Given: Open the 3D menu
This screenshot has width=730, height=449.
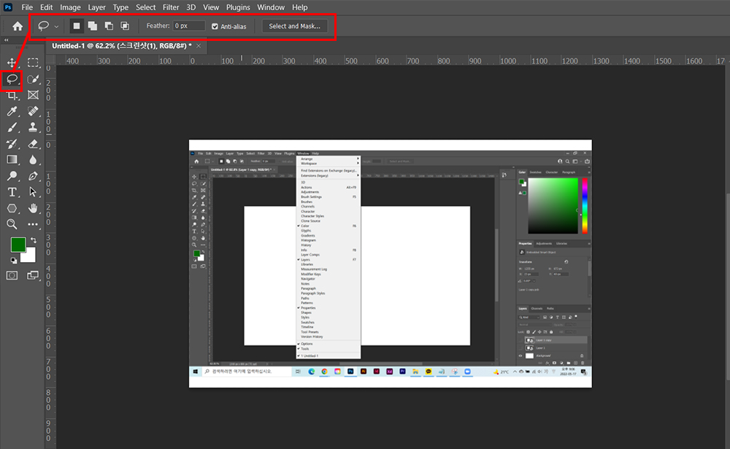Looking at the screenshot, I should [191, 7].
